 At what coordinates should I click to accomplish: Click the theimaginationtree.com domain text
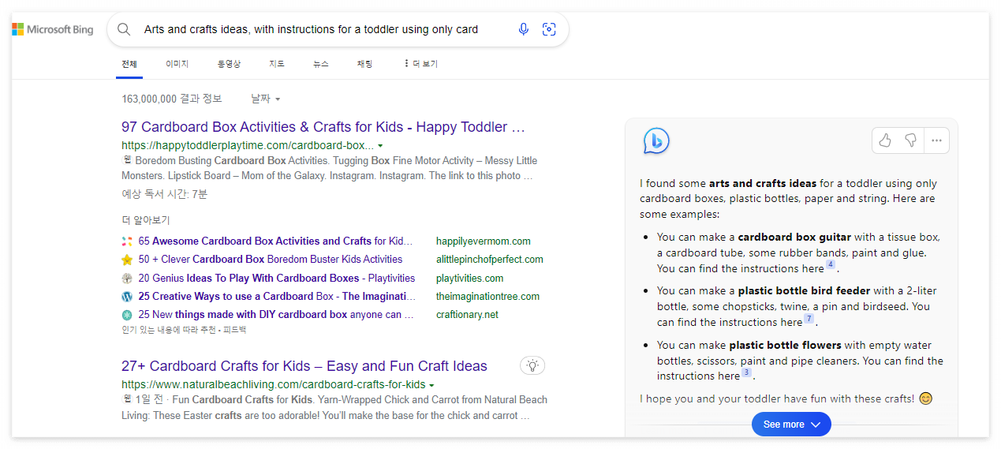488,297
